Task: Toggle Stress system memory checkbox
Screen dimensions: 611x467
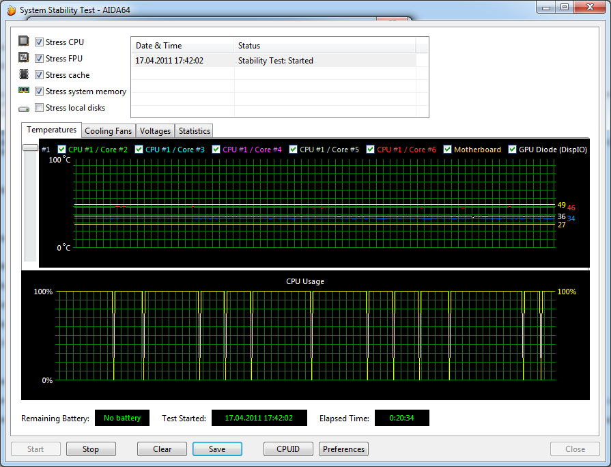Action: pos(39,91)
